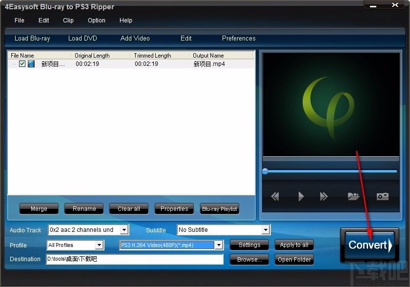Click Load DVD in the toolbar
This screenshot has height=287, width=410.
pyautogui.click(x=82, y=39)
